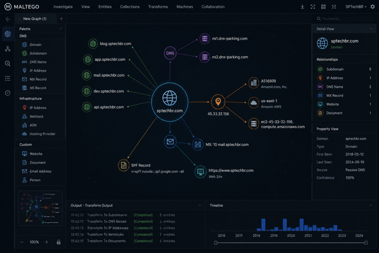Open the Machines menu
The height and width of the screenshot is (253, 379).
[x=185, y=7]
